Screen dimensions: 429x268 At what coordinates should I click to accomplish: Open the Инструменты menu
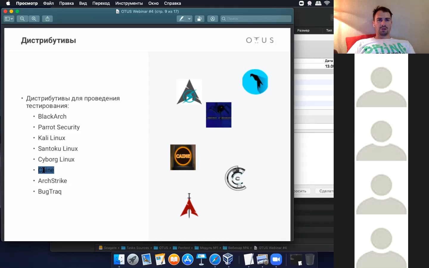click(129, 3)
